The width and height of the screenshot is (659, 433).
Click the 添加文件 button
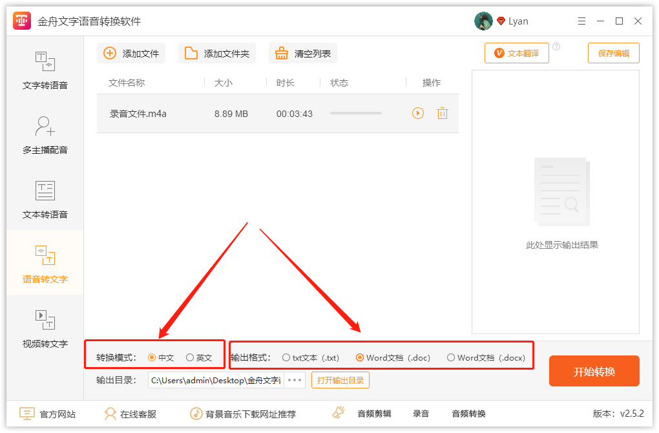[x=131, y=54]
